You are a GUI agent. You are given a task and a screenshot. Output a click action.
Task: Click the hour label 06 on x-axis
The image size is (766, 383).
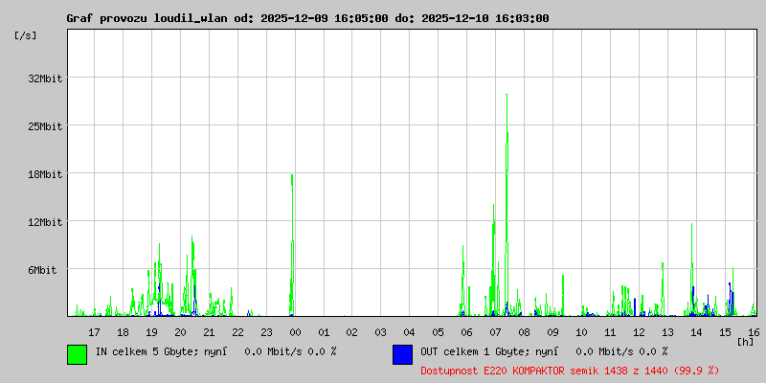click(x=467, y=332)
